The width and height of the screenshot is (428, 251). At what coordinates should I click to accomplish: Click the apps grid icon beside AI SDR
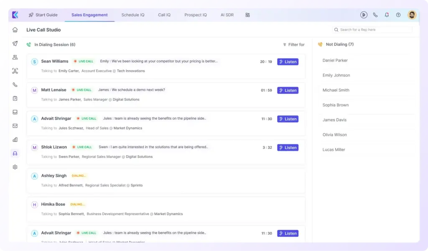click(x=248, y=15)
